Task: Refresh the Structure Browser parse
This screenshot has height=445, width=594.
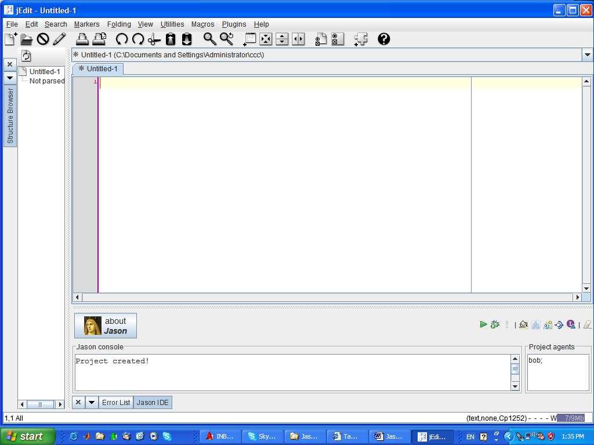Action: pos(26,56)
